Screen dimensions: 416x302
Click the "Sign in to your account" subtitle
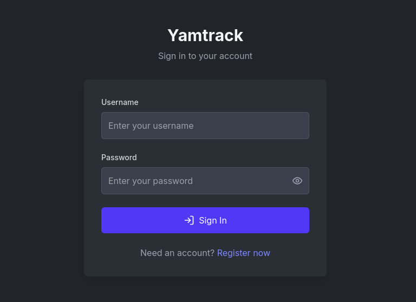click(x=205, y=56)
